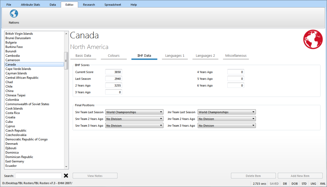Expand the Snr Team 2 Years Ago dropdown
The image size is (327, 187).
[134, 119]
